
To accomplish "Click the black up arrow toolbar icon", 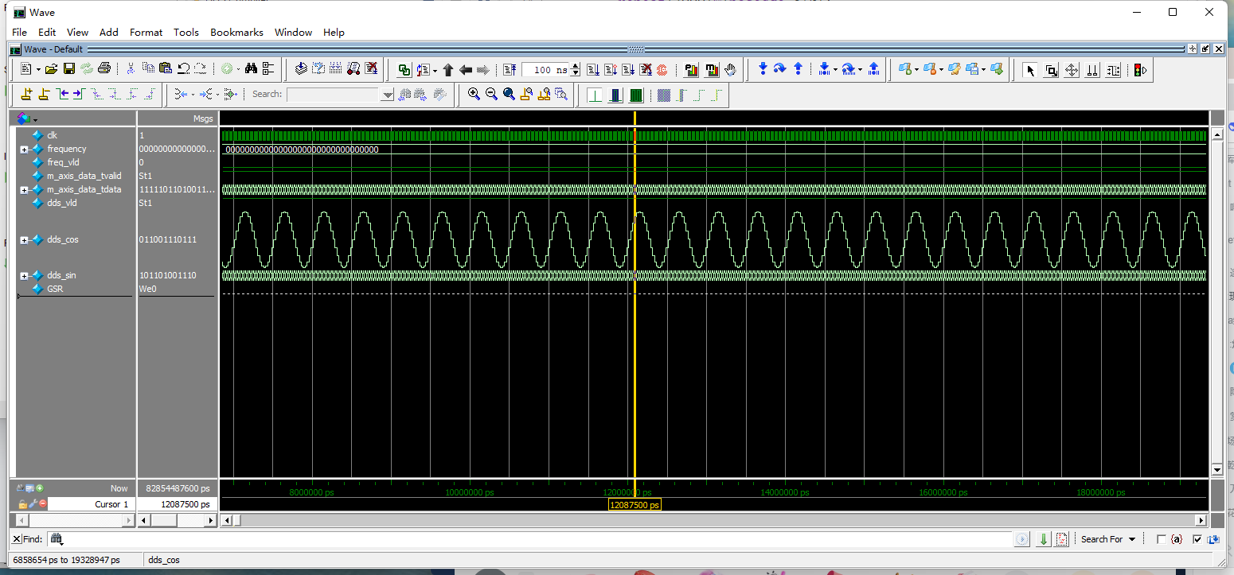I will (448, 70).
